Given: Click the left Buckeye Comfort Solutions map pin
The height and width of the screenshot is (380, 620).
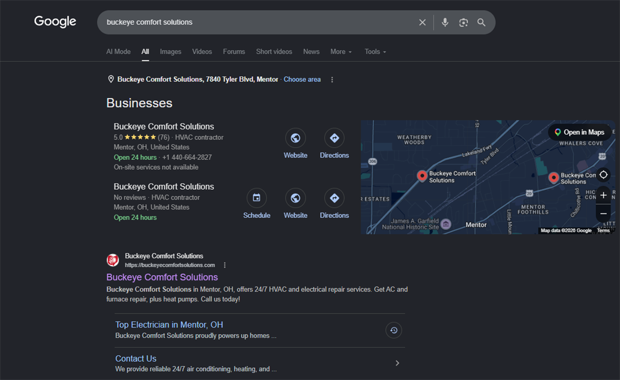Looking at the screenshot, I should click(422, 176).
